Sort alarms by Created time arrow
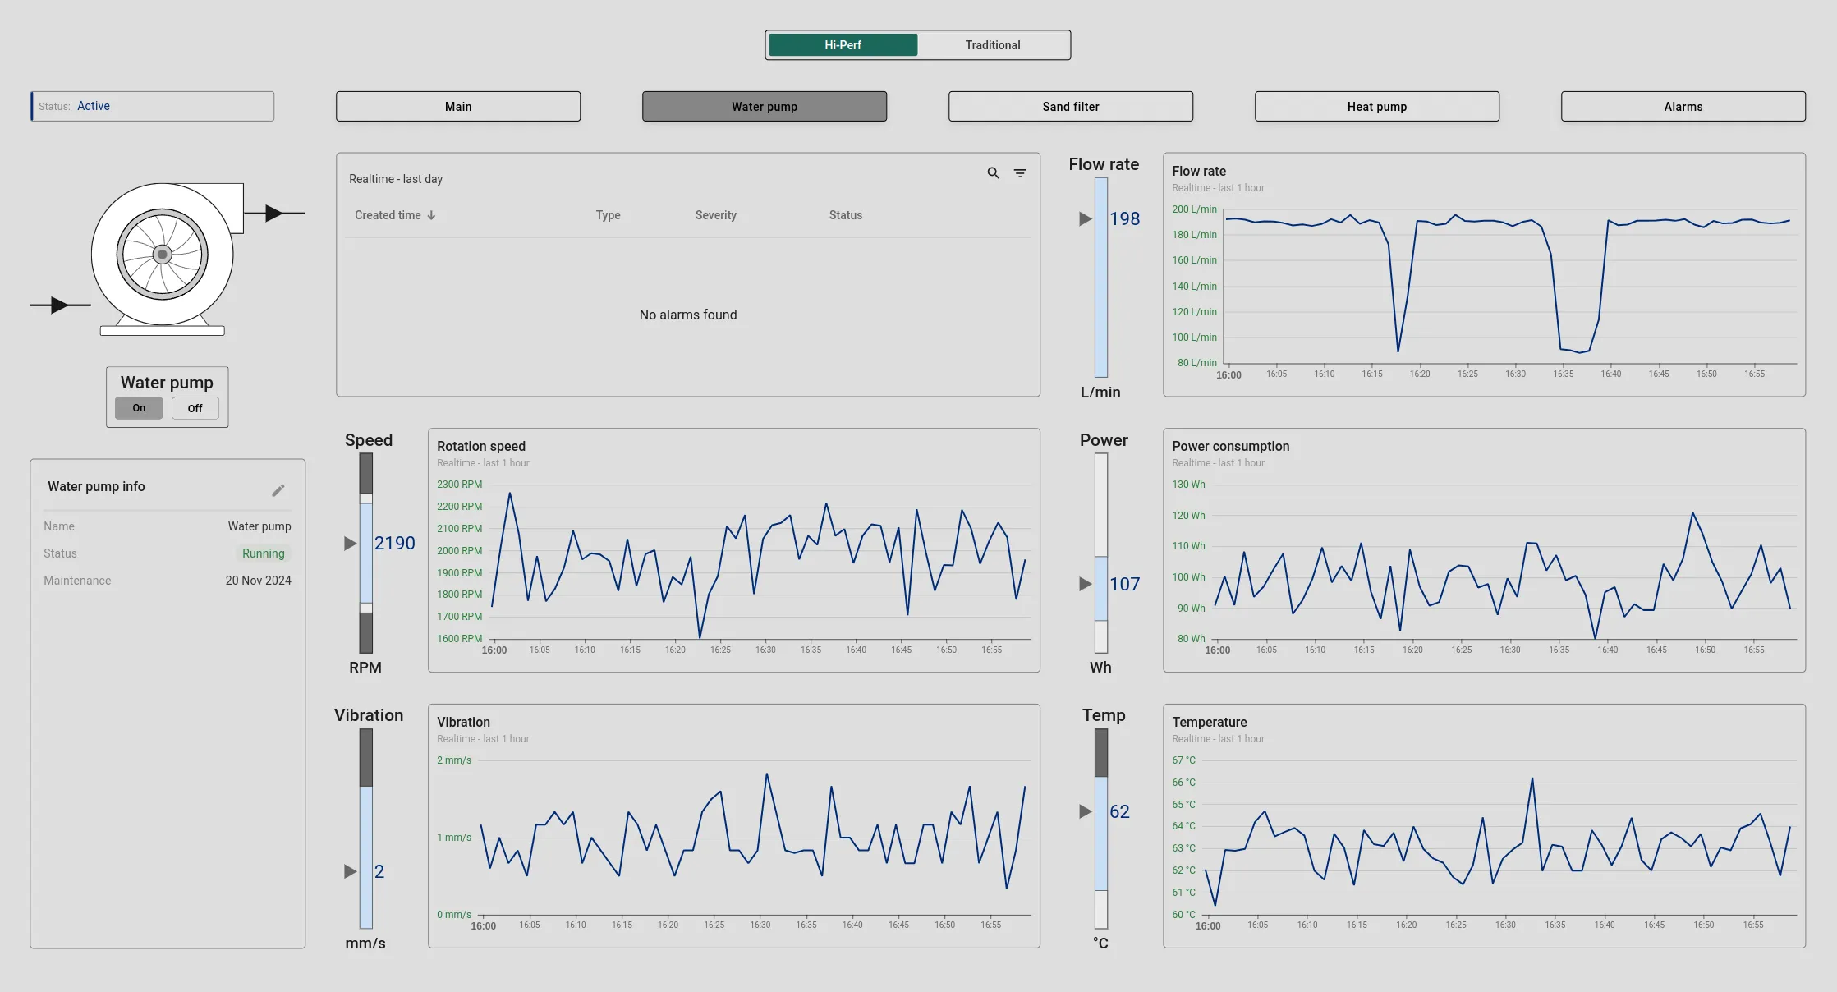 click(x=432, y=215)
